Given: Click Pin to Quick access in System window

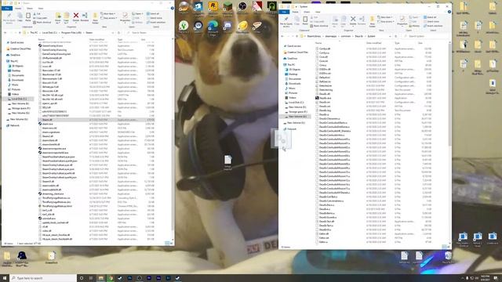Looking at the screenshot, I should pyautogui.click(x=286, y=21).
